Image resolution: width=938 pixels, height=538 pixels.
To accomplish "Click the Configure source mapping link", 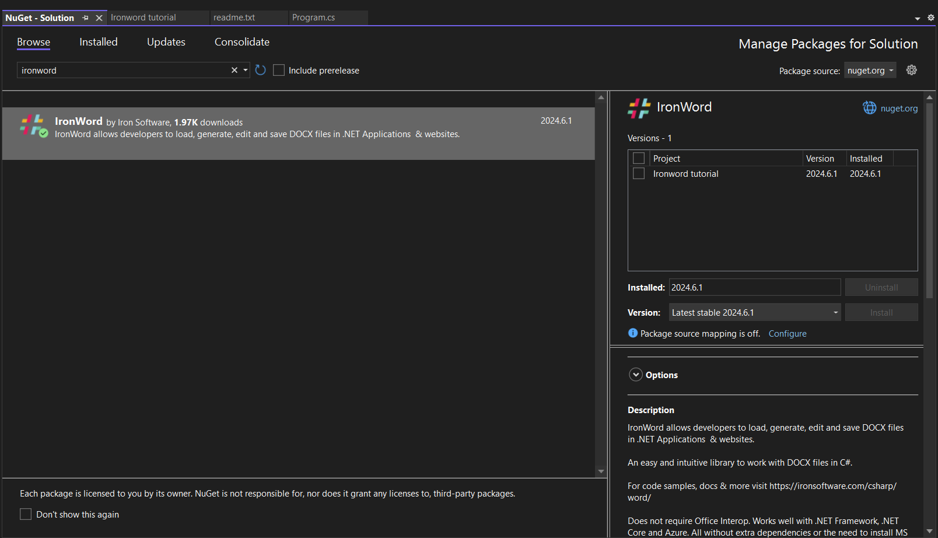I will pos(787,333).
